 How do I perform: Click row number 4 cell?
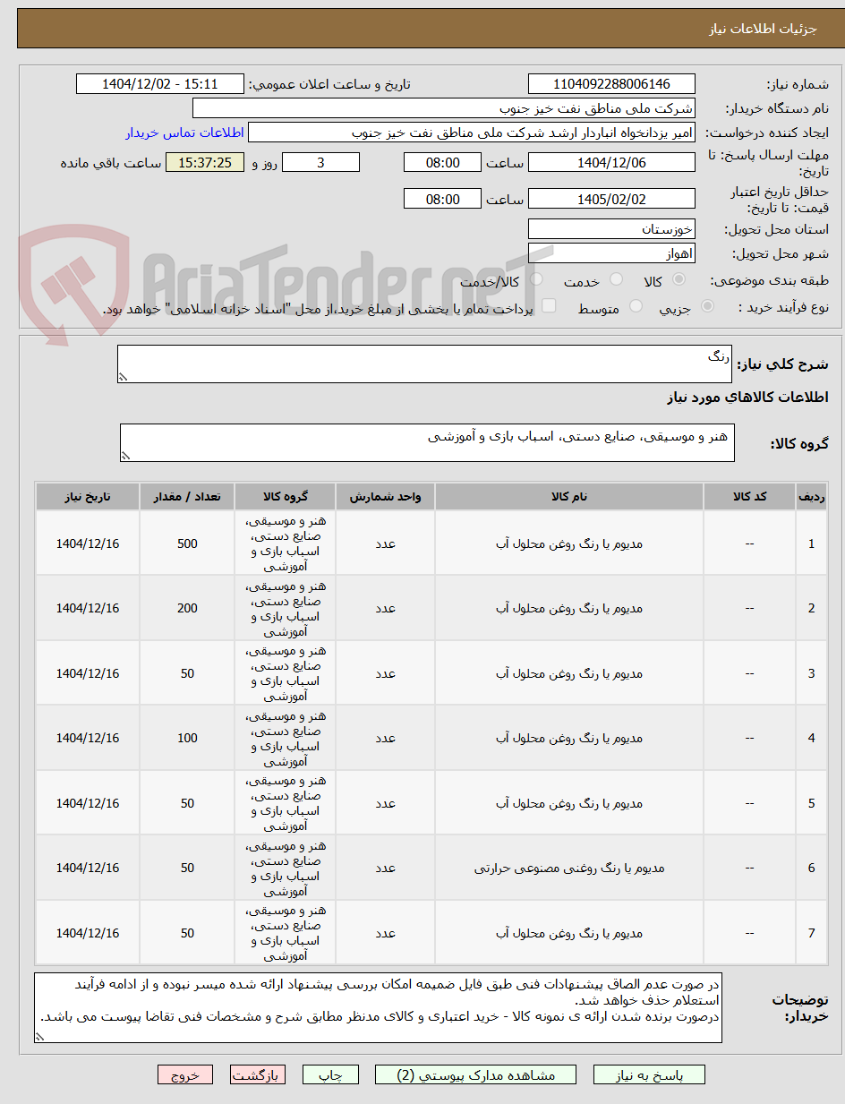pos(812,738)
